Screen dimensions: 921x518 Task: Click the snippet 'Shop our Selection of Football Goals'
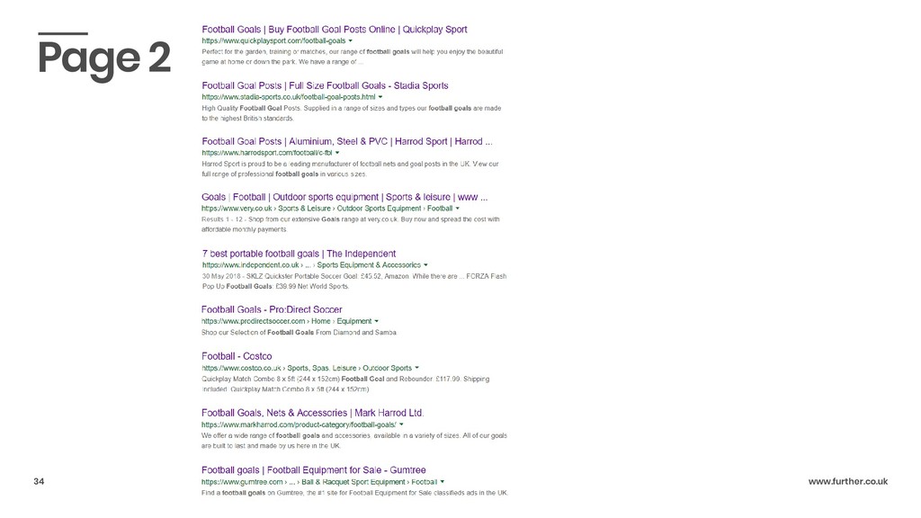click(x=299, y=333)
